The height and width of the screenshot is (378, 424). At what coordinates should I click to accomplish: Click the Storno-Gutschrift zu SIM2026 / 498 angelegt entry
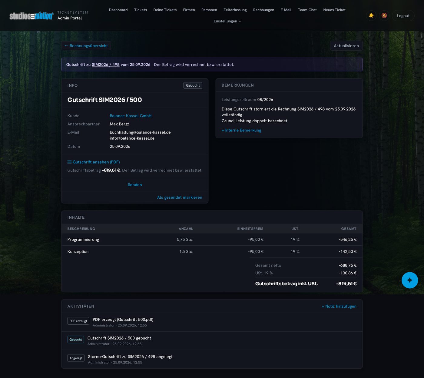[x=130, y=357]
